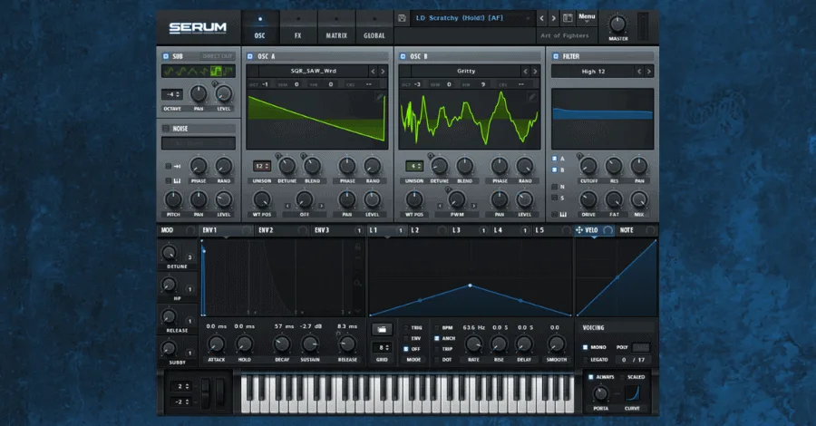Click the MOD source count circle
The image size is (816, 426).
(x=190, y=230)
